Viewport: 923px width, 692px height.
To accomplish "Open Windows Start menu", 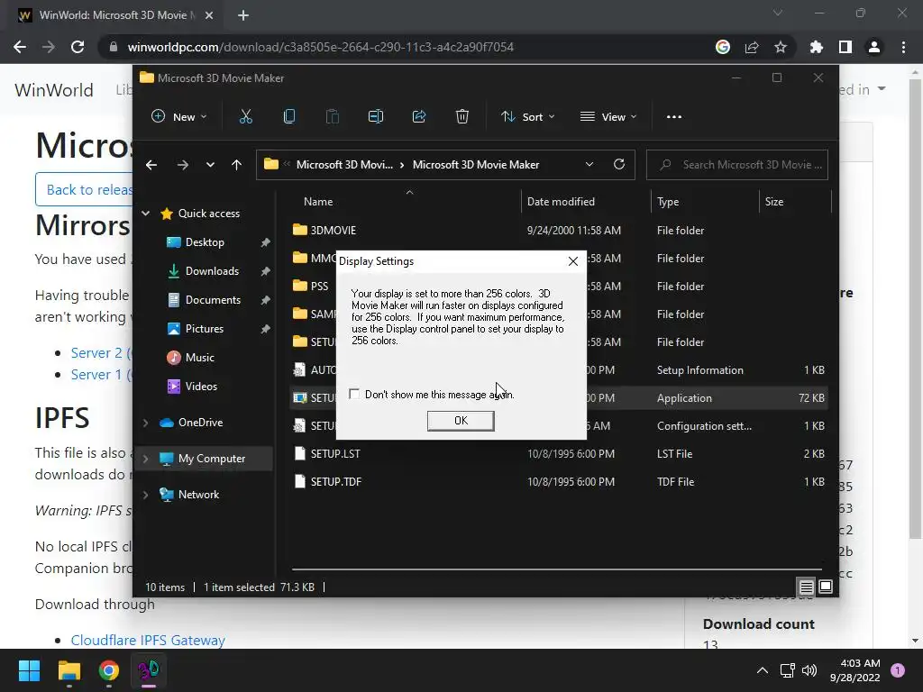I will point(29,670).
